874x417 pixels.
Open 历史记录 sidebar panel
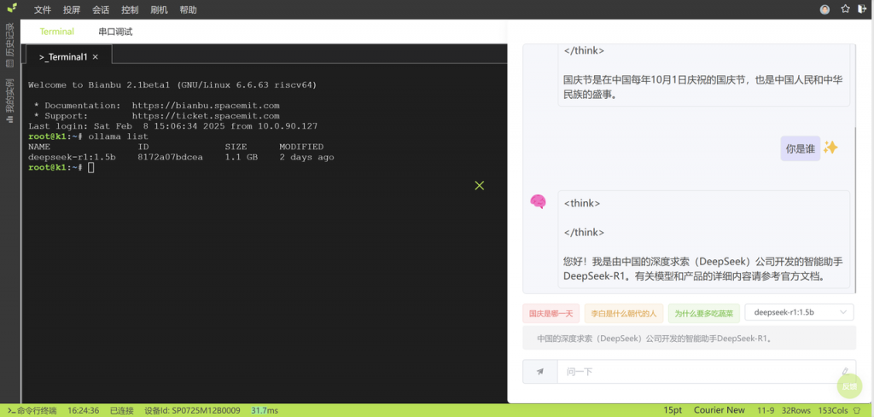click(9, 45)
